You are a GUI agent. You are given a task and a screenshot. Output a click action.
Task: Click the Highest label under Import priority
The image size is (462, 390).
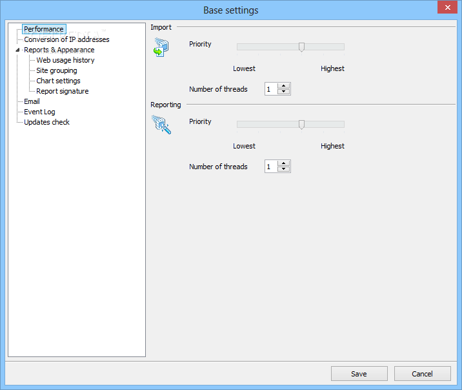pos(333,68)
